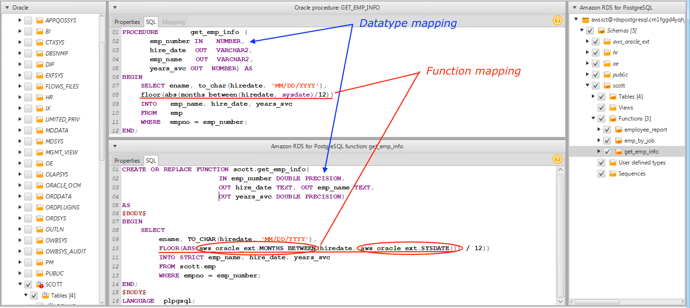690x308 pixels.
Task: Click the Tables [4] icon under SCOTT
Action: pos(45,296)
